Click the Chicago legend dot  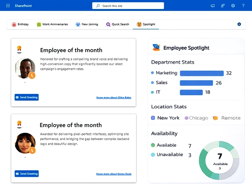(x=186, y=118)
